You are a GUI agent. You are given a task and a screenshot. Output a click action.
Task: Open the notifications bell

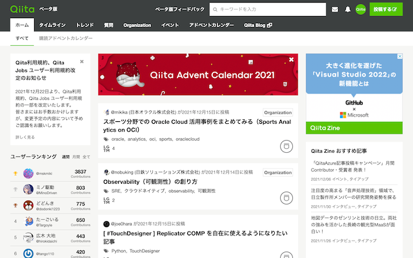(348, 10)
